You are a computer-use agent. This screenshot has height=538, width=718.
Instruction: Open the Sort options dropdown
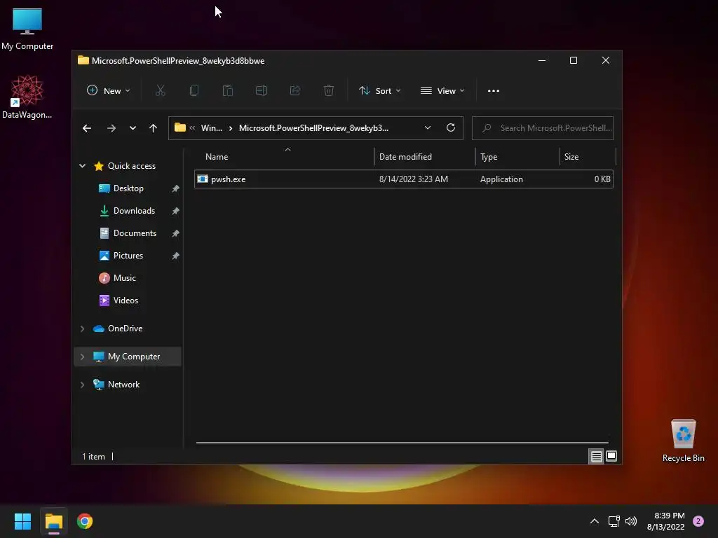point(379,90)
